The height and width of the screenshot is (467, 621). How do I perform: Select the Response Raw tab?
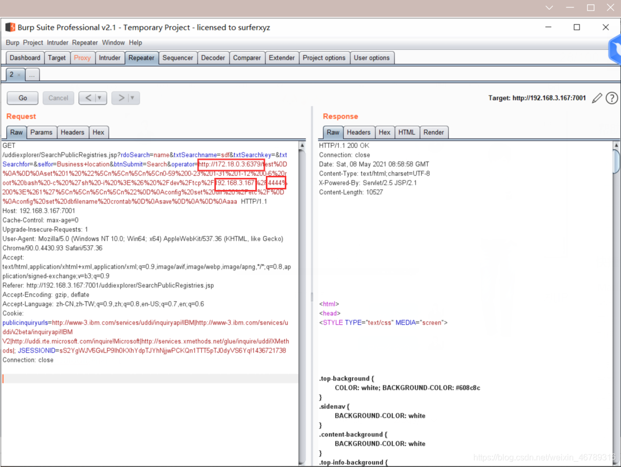333,132
